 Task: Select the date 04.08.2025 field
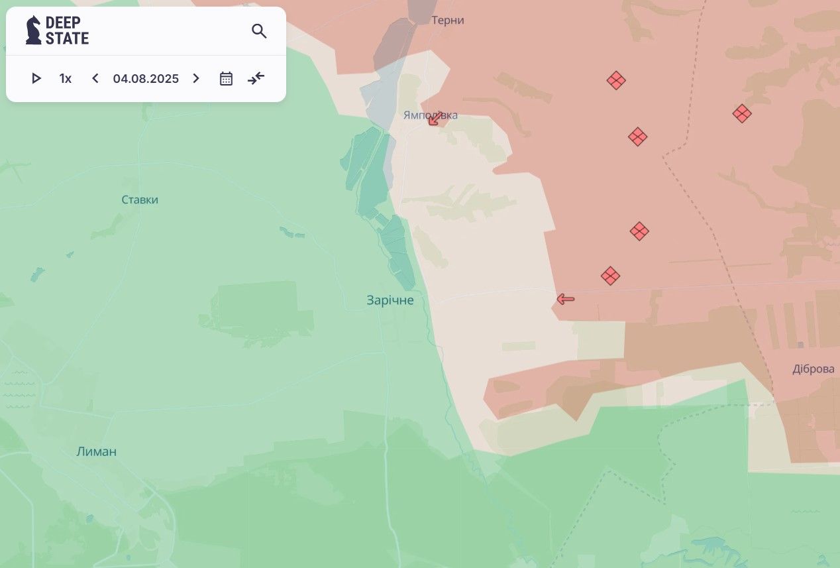pyautogui.click(x=146, y=79)
